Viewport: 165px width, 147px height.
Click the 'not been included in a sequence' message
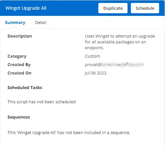coord(69,132)
